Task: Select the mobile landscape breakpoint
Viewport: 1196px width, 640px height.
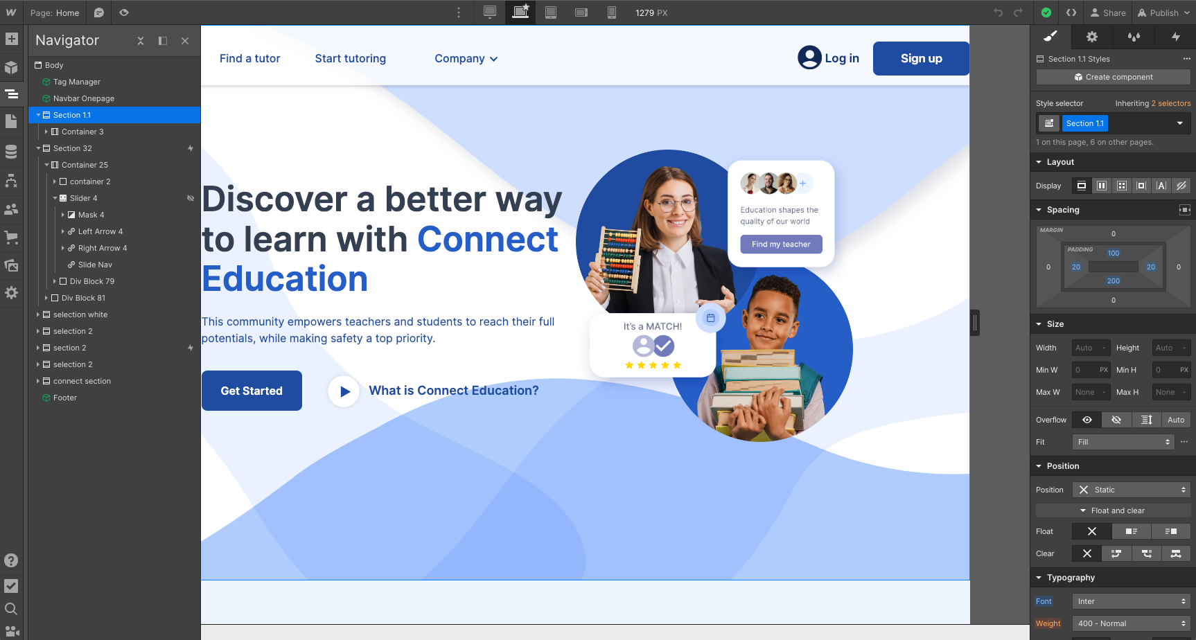Action: pyautogui.click(x=581, y=12)
